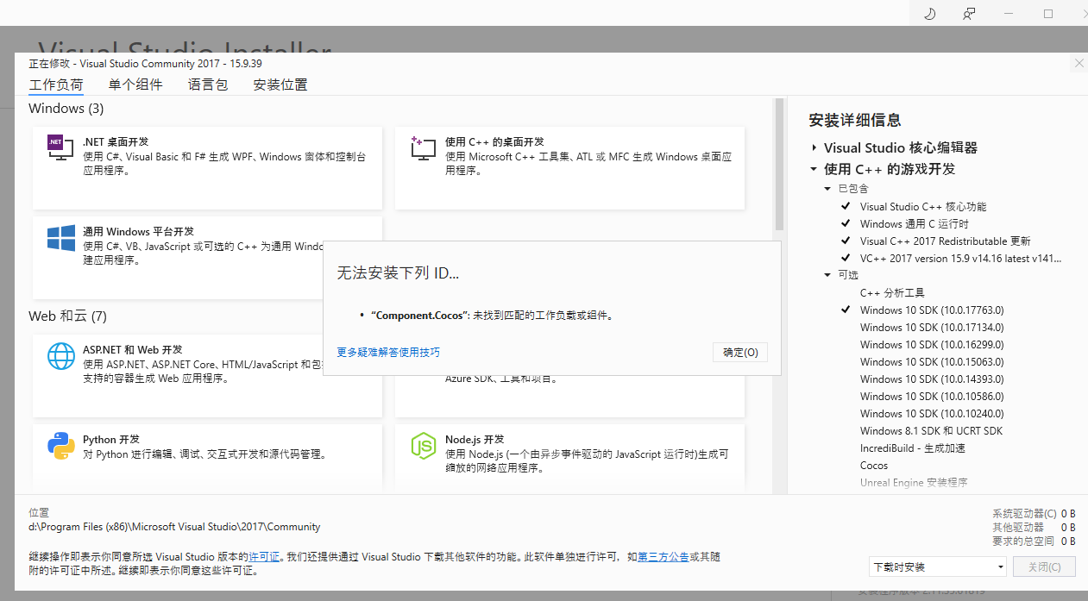
Task: Select the Node.js 开发 workload icon
Action: (423, 446)
